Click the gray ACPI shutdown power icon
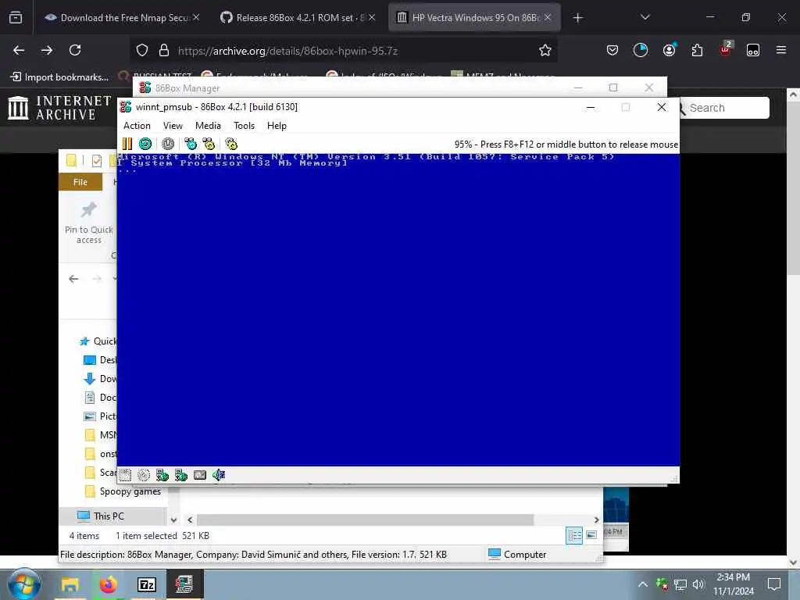The image size is (800, 600). (x=168, y=144)
